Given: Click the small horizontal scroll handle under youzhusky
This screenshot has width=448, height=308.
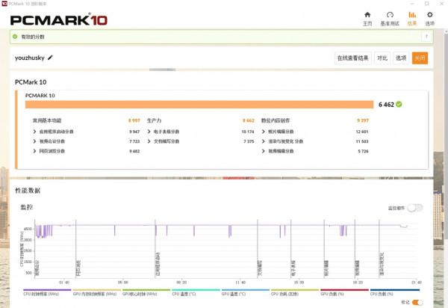Looking at the screenshot, I should (x=162, y=70).
